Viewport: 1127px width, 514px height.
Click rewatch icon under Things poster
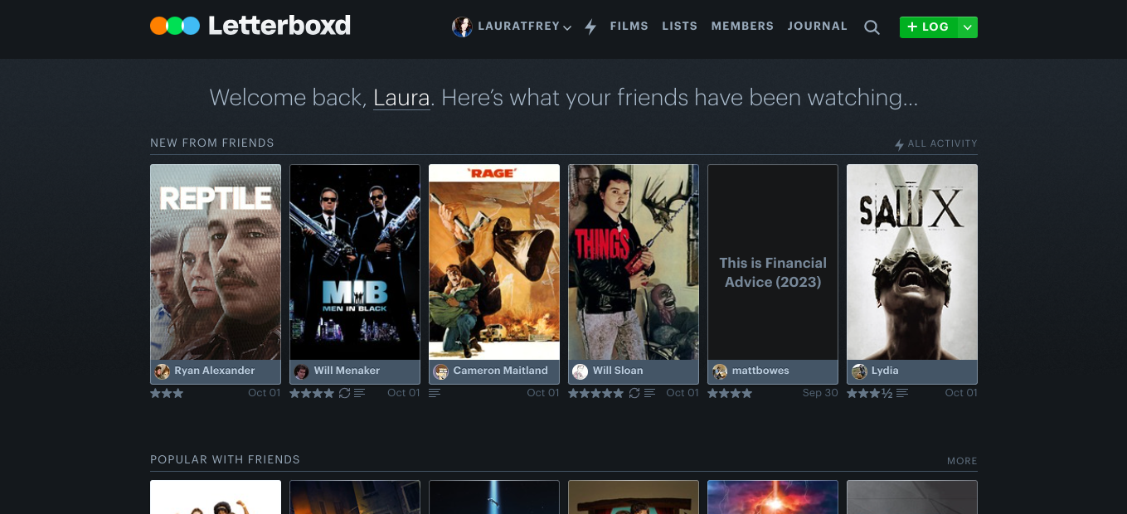[x=634, y=393]
